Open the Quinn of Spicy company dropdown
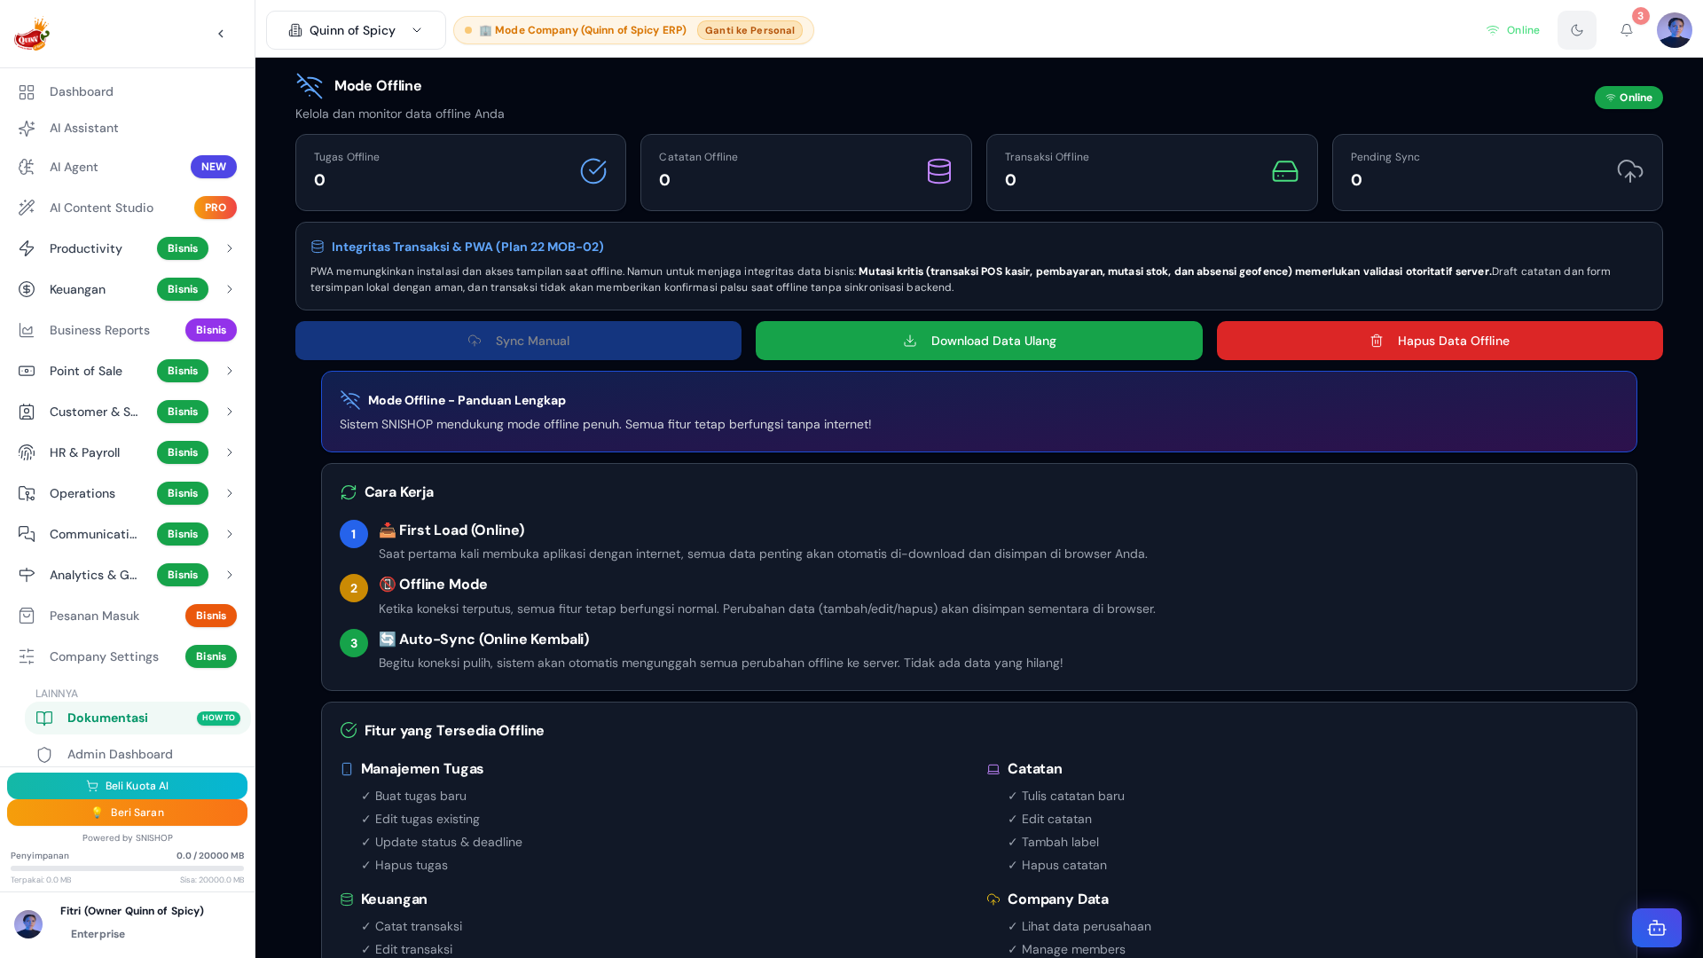The height and width of the screenshot is (958, 1703). tap(356, 30)
